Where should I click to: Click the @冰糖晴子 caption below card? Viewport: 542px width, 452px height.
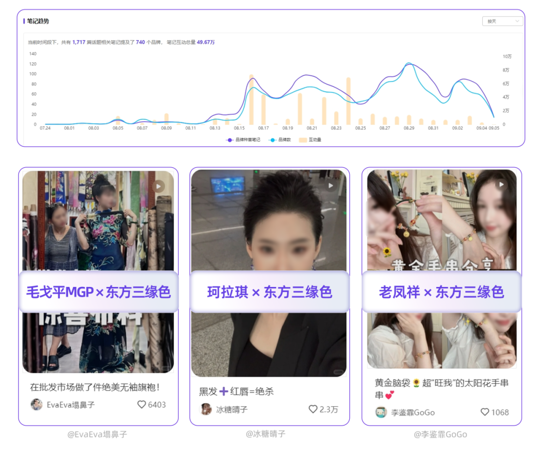pyautogui.click(x=265, y=433)
